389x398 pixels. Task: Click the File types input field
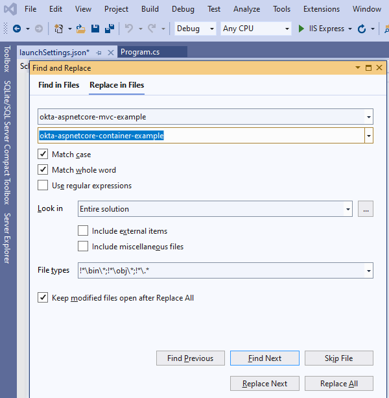tap(219, 271)
